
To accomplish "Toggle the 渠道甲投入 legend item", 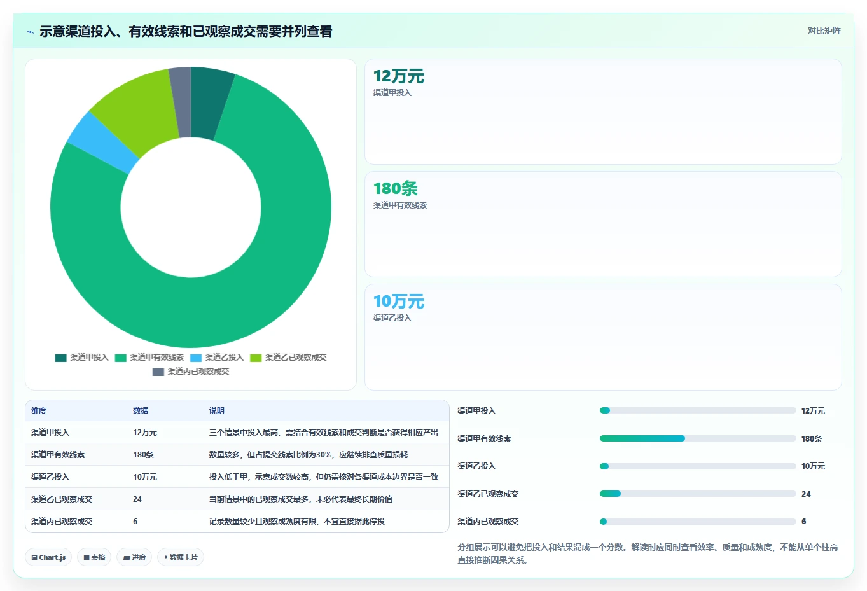I will tap(82, 358).
